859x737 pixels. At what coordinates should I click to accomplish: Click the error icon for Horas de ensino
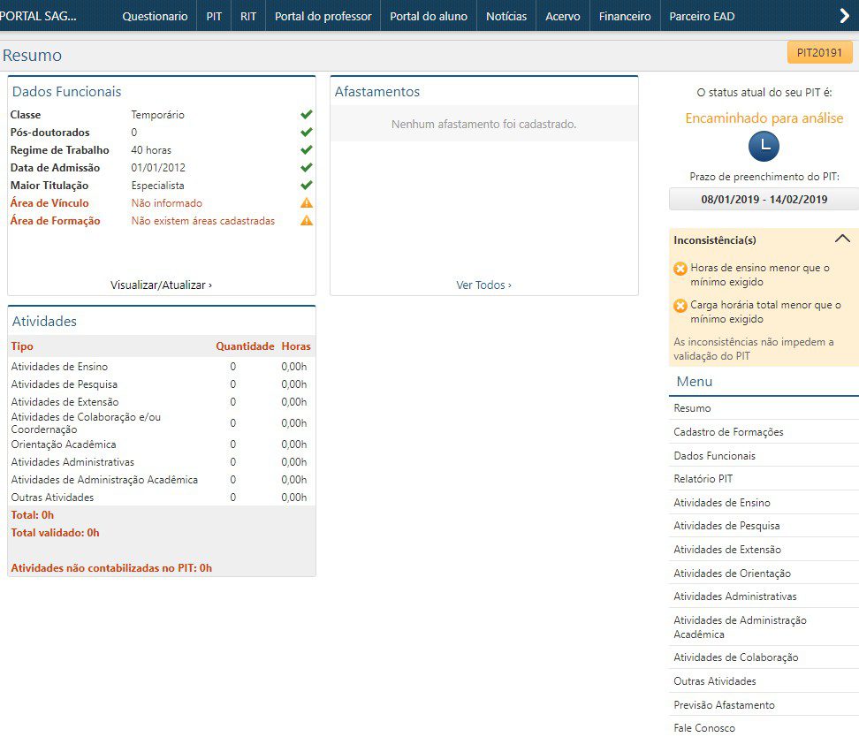pyautogui.click(x=680, y=269)
